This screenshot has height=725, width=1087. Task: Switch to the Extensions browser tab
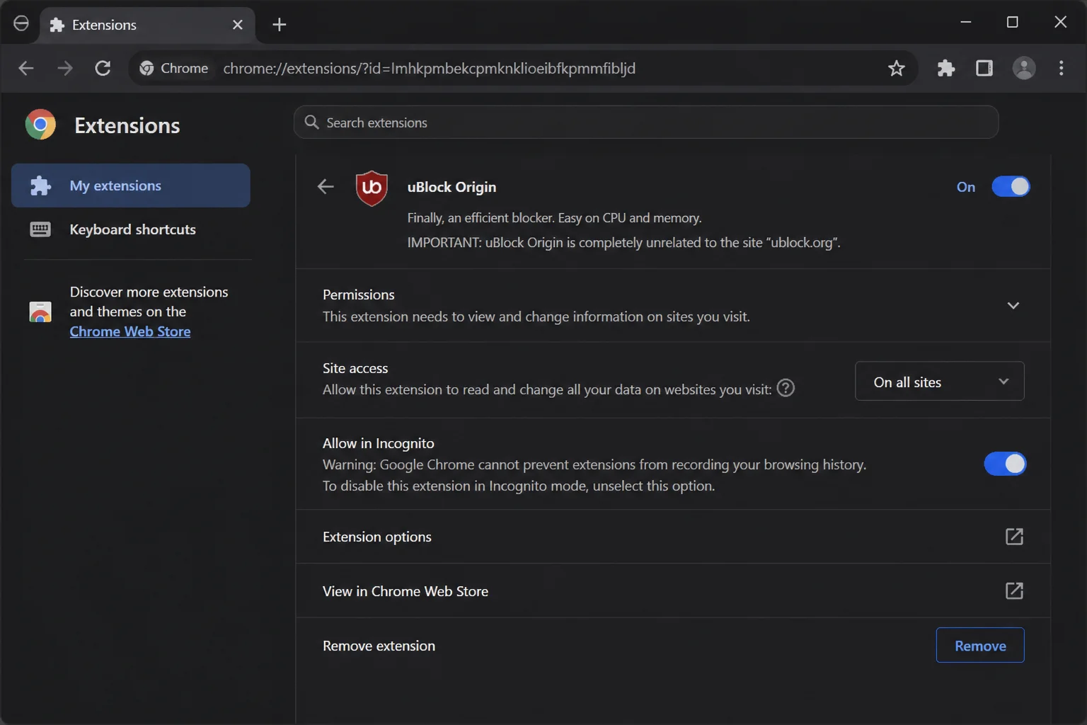tap(147, 25)
